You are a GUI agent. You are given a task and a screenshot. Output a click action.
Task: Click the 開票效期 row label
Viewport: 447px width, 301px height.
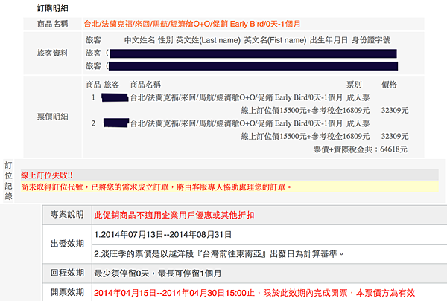click(67, 292)
